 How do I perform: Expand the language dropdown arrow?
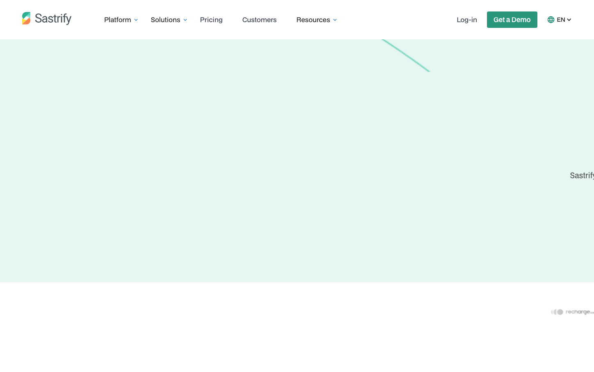click(x=569, y=20)
